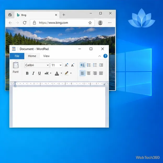Center align text in WordPad
Screen dimensions: 163x163
(89, 73)
